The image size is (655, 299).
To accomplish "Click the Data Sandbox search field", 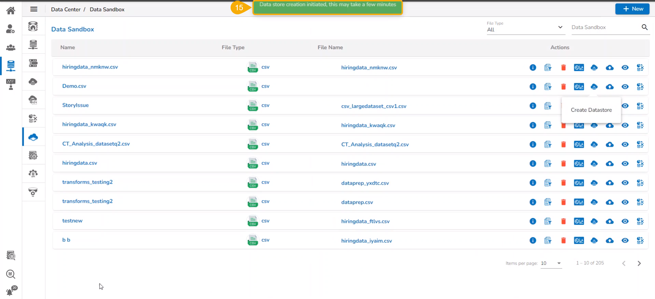I will coord(606,27).
